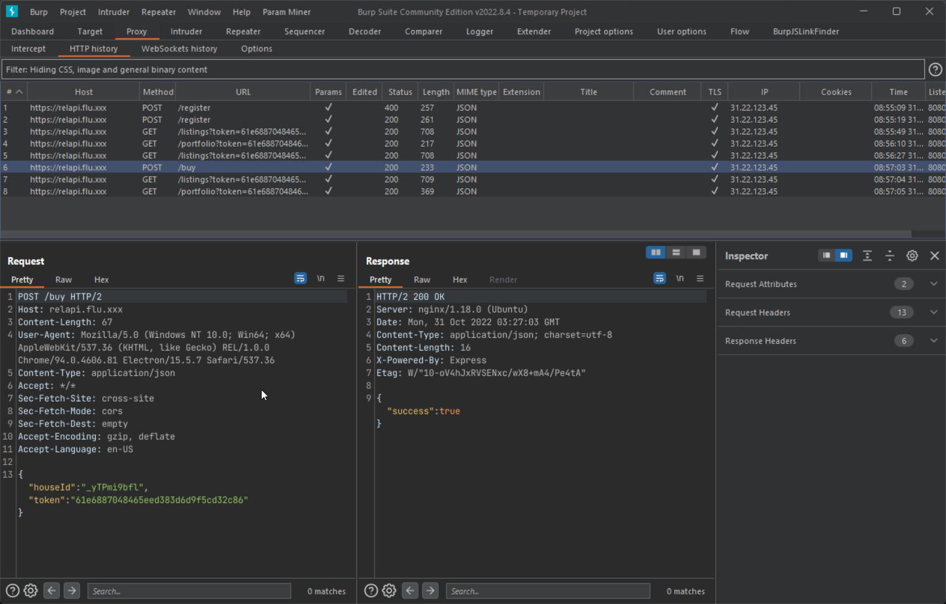Open the Response panel hamburger menu
This screenshot has height=604, width=946.
pos(700,279)
